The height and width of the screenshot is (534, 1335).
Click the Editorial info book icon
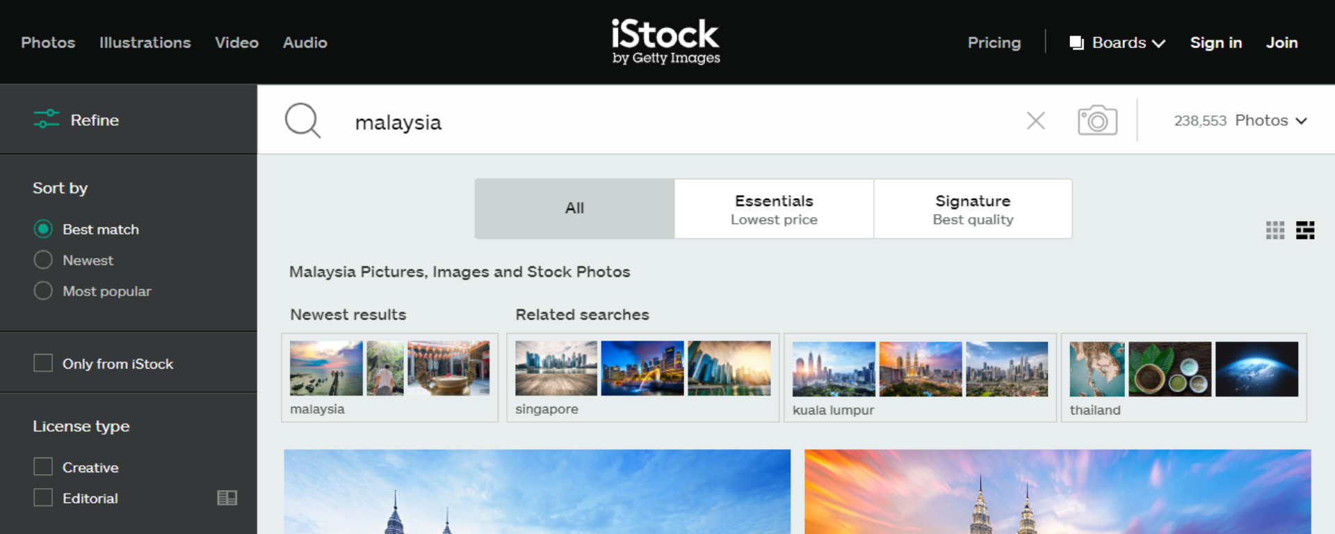227,498
